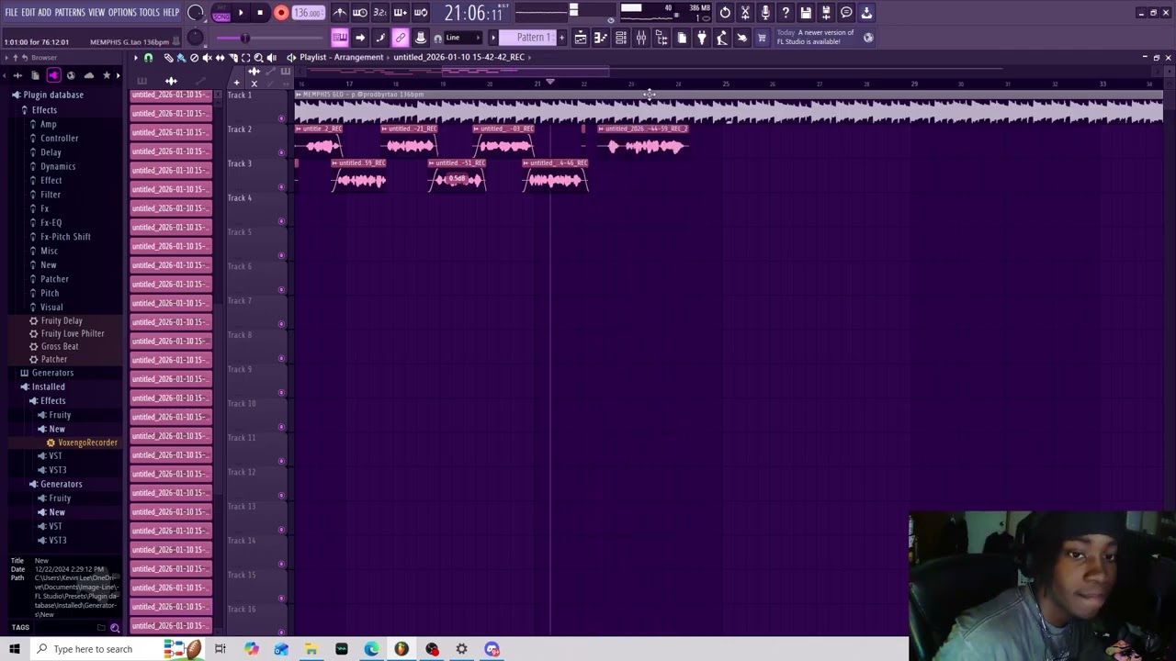Select the playlist paint brush tool
The image size is (1176, 661).
(181, 58)
